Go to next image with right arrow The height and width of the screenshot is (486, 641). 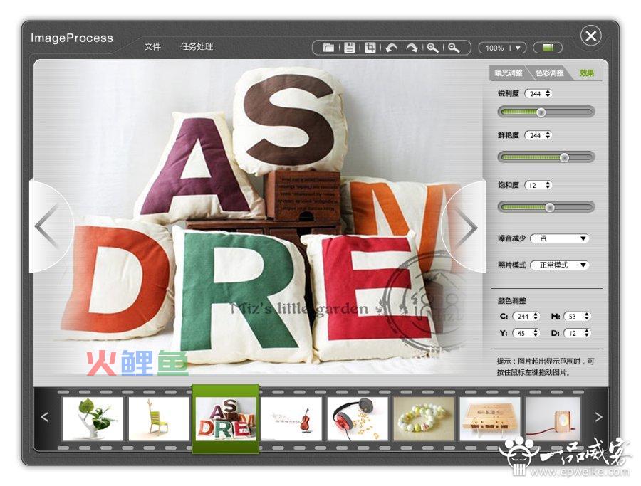tap(467, 227)
